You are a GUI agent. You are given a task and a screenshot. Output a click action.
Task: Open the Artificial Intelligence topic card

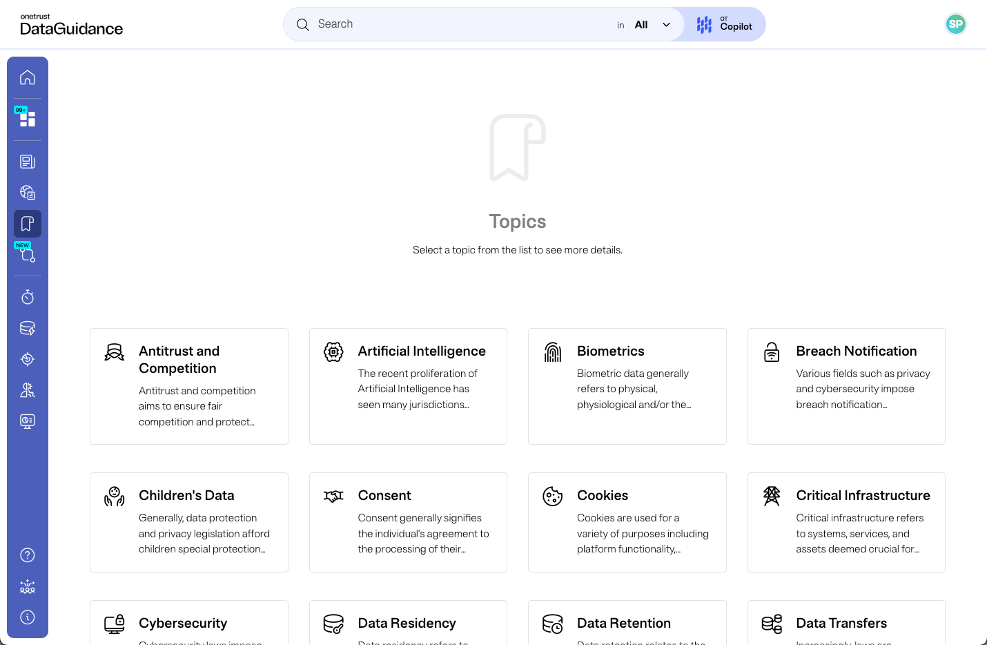(408, 385)
